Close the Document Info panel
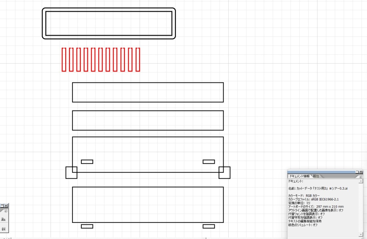 click(361, 172)
